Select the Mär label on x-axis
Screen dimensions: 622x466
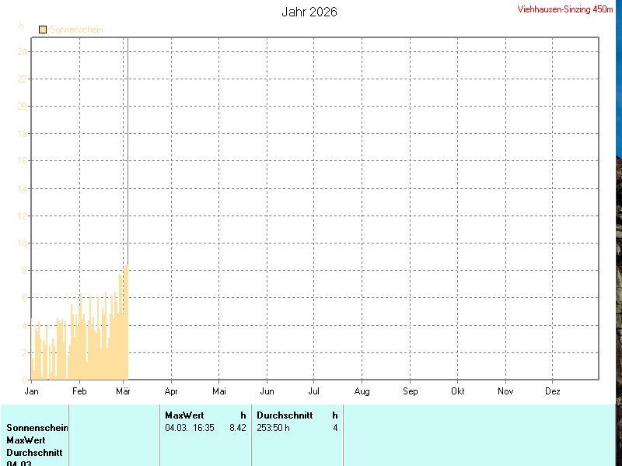[x=124, y=391]
